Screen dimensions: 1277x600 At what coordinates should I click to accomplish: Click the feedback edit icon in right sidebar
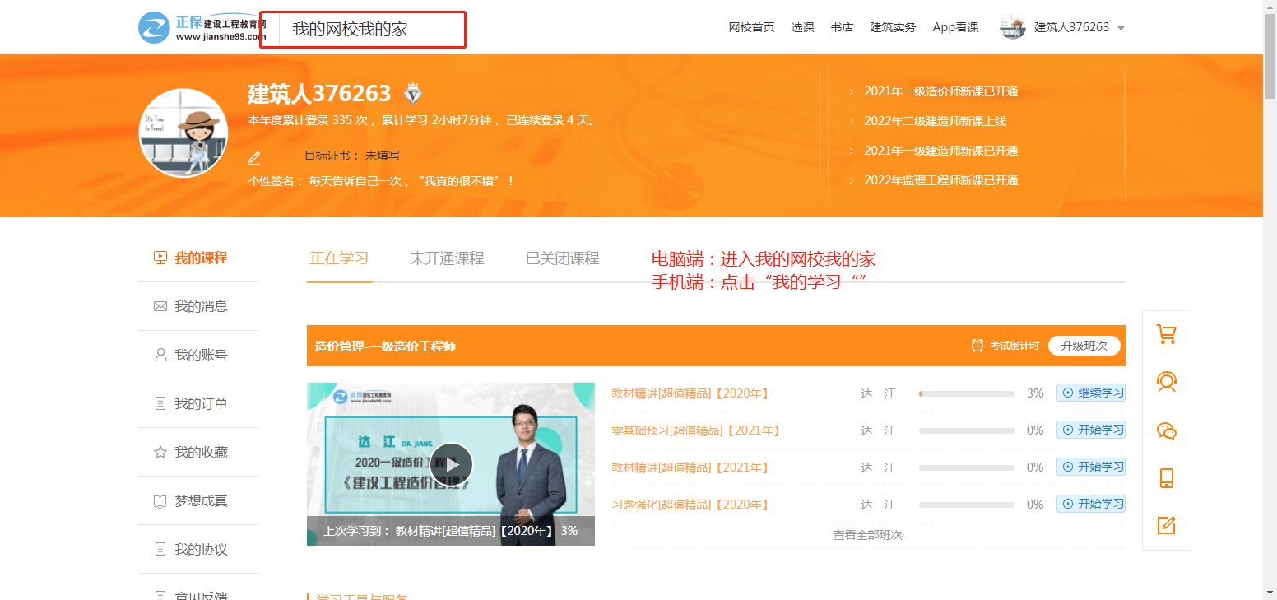(x=1166, y=525)
